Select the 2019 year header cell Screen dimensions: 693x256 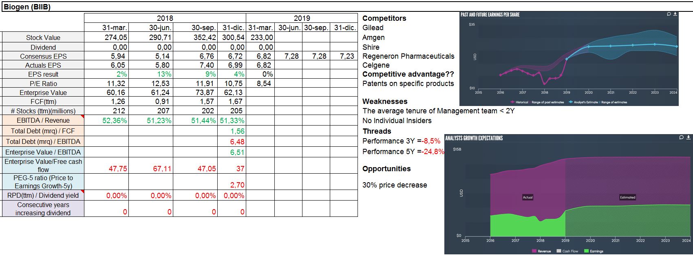[x=302, y=18]
